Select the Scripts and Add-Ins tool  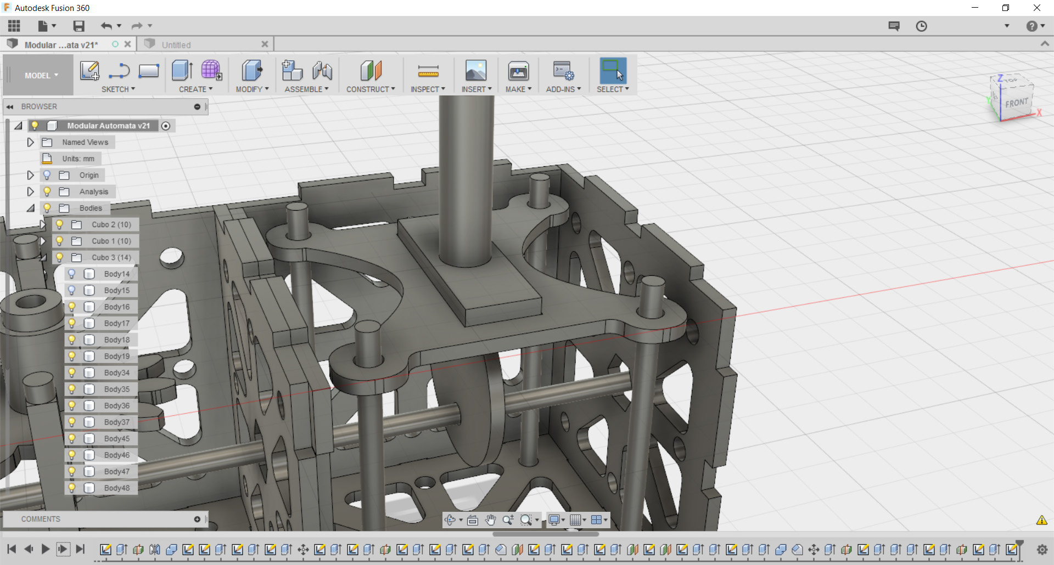tap(563, 71)
